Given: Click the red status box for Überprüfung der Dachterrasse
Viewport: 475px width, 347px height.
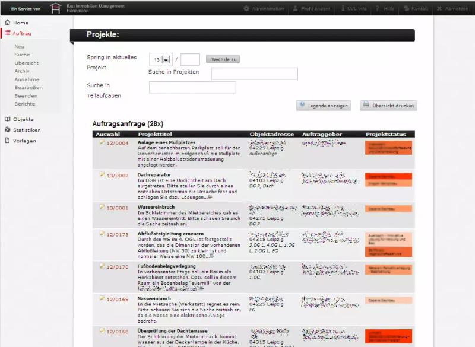Looking at the screenshot, I should 388,336.
